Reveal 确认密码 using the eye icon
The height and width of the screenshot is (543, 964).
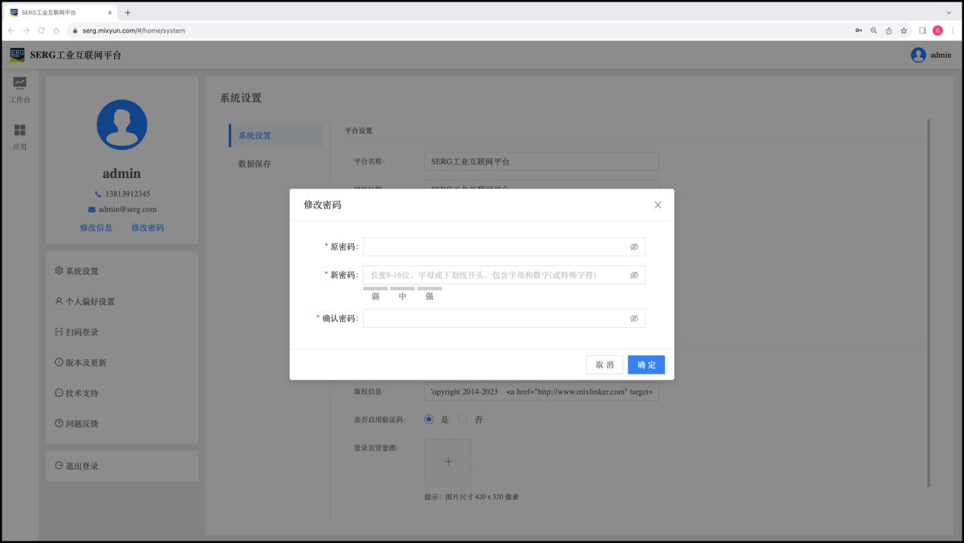[x=634, y=319]
